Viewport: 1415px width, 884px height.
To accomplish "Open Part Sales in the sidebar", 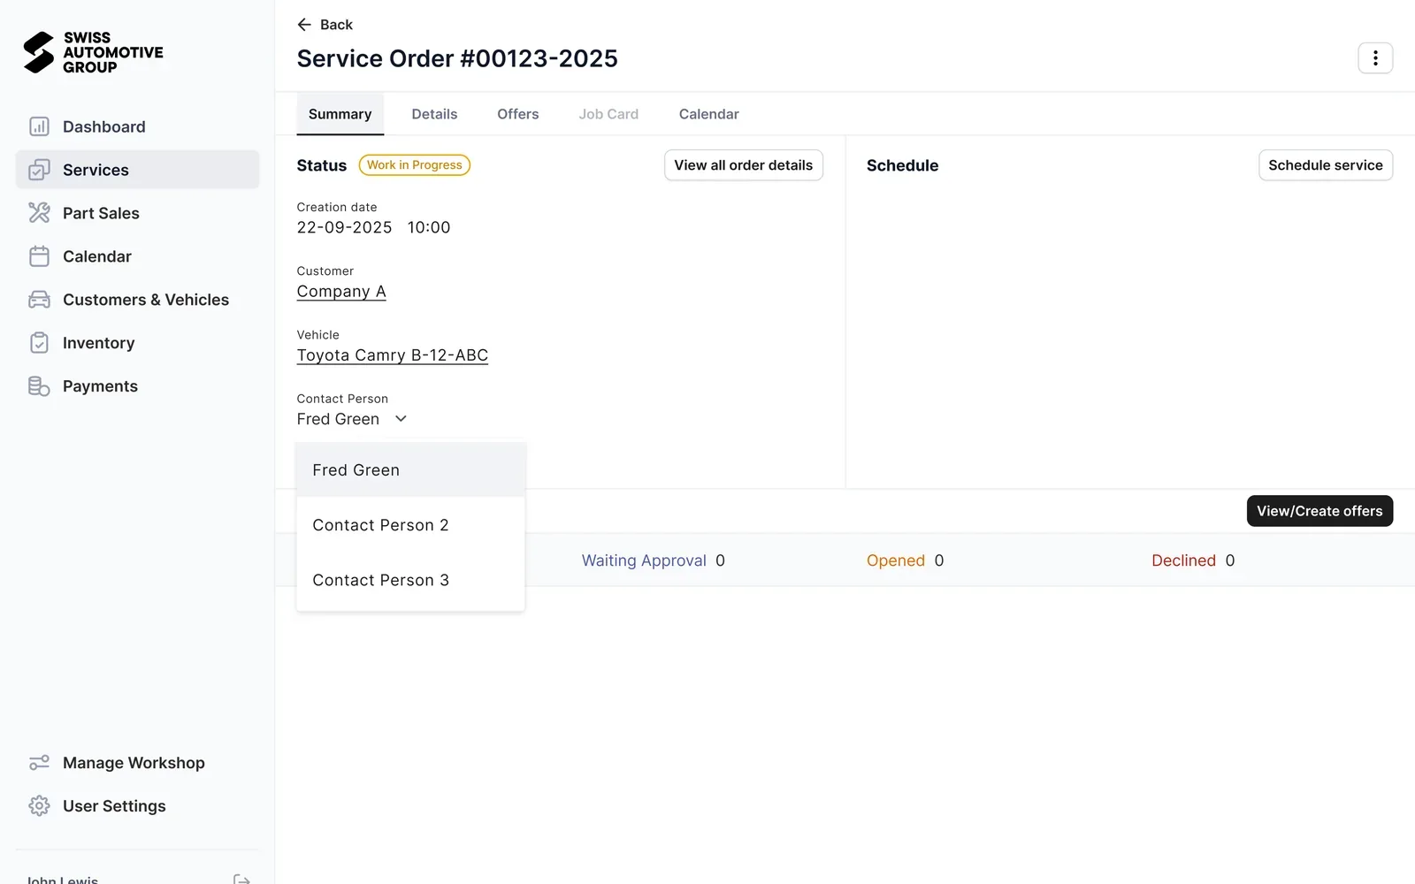I will [137, 213].
